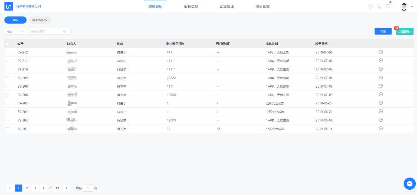Expand the action menu for row ES-206
The image size is (418, 195).
[381, 94]
